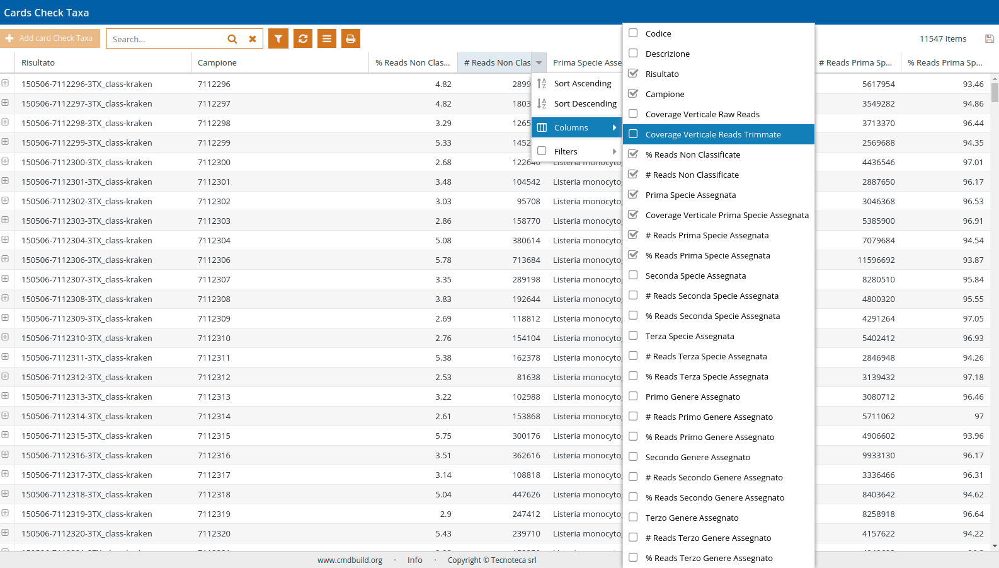Click Add card Check Taxa button
The height and width of the screenshot is (568, 999).
pyautogui.click(x=50, y=38)
